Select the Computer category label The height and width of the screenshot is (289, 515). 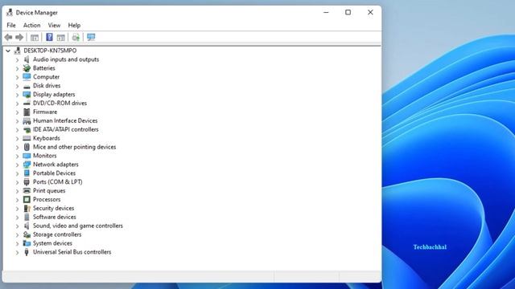(47, 77)
